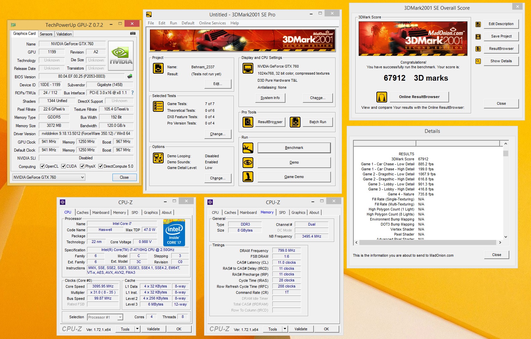The width and height of the screenshot is (531, 339).
Task: Click the left CPU-Z window title icon
Action: pyautogui.click(x=63, y=202)
